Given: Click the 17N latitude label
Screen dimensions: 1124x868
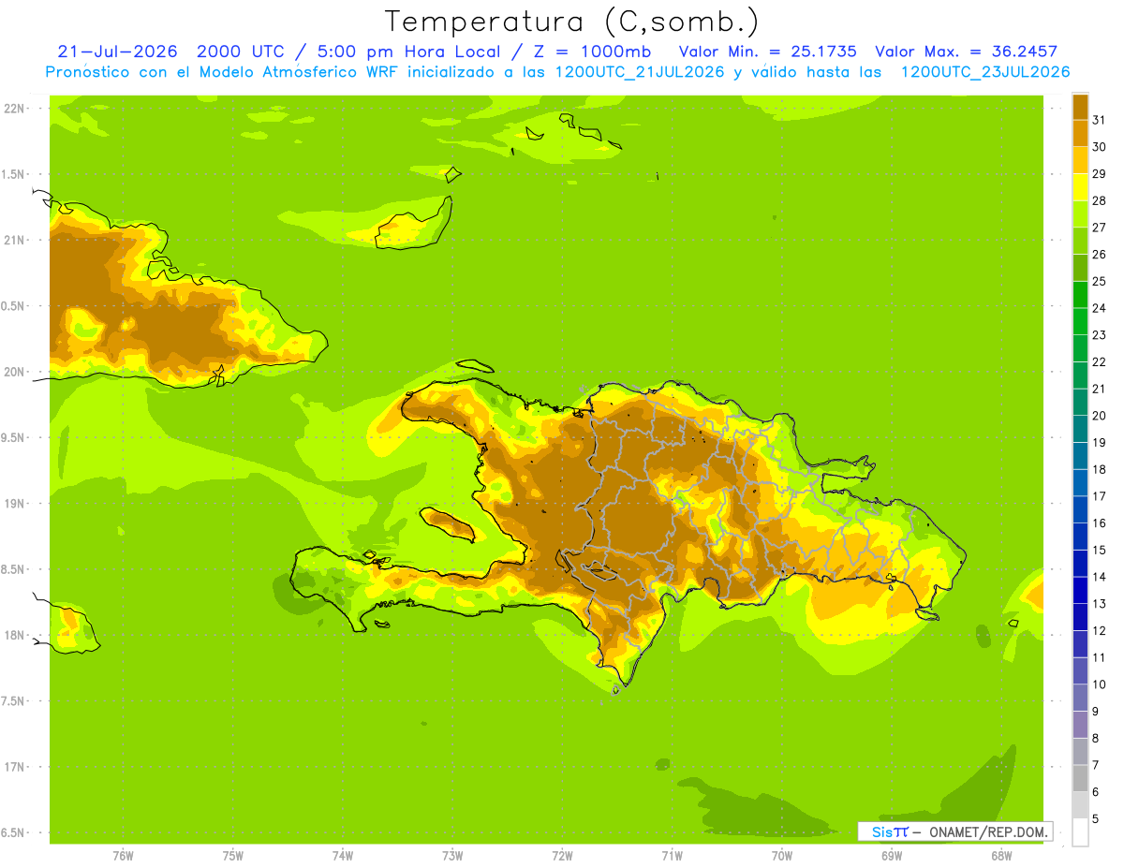Looking at the screenshot, I should pos(14,767).
